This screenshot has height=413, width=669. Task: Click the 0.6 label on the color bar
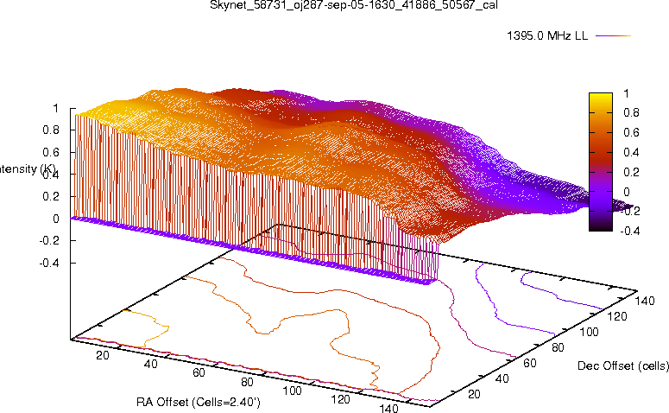click(631, 133)
